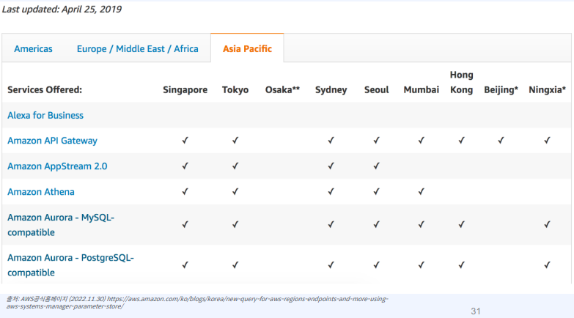Click Athena checkmark under Sydney
Viewport: 574px width, 318px height.
point(331,191)
